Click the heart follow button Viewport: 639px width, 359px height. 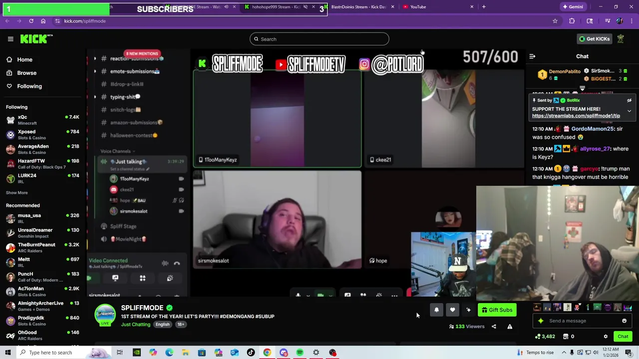click(452, 310)
